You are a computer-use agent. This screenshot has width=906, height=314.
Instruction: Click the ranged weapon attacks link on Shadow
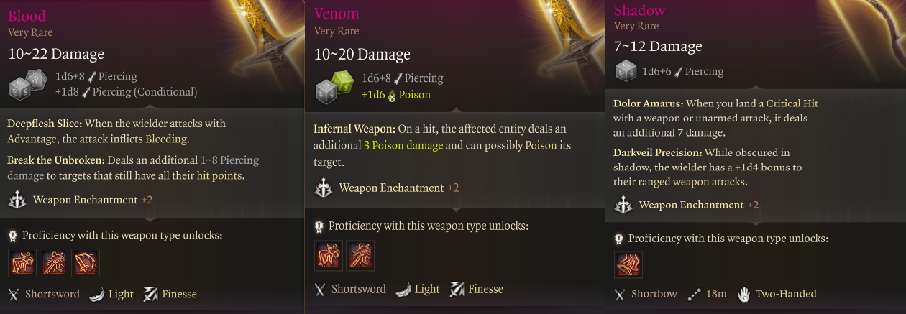coord(691,183)
